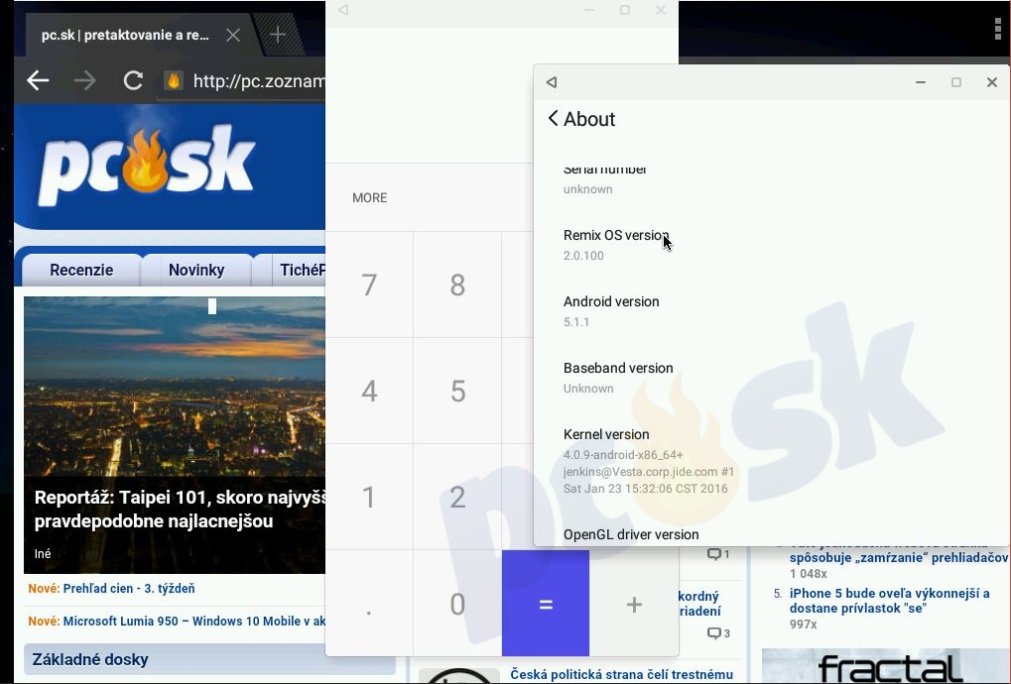Open the Prehľad cien - 3. týždeň link
This screenshot has width=1011, height=684.
(129, 588)
